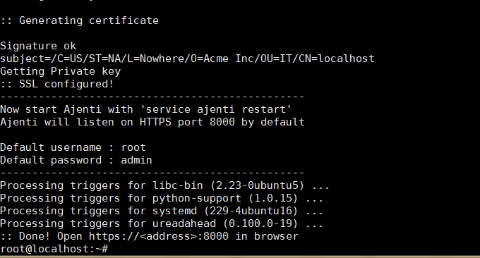The image size is (480, 258).
Task: Click the 'Generating certificate' output line
Action: click(80, 20)
